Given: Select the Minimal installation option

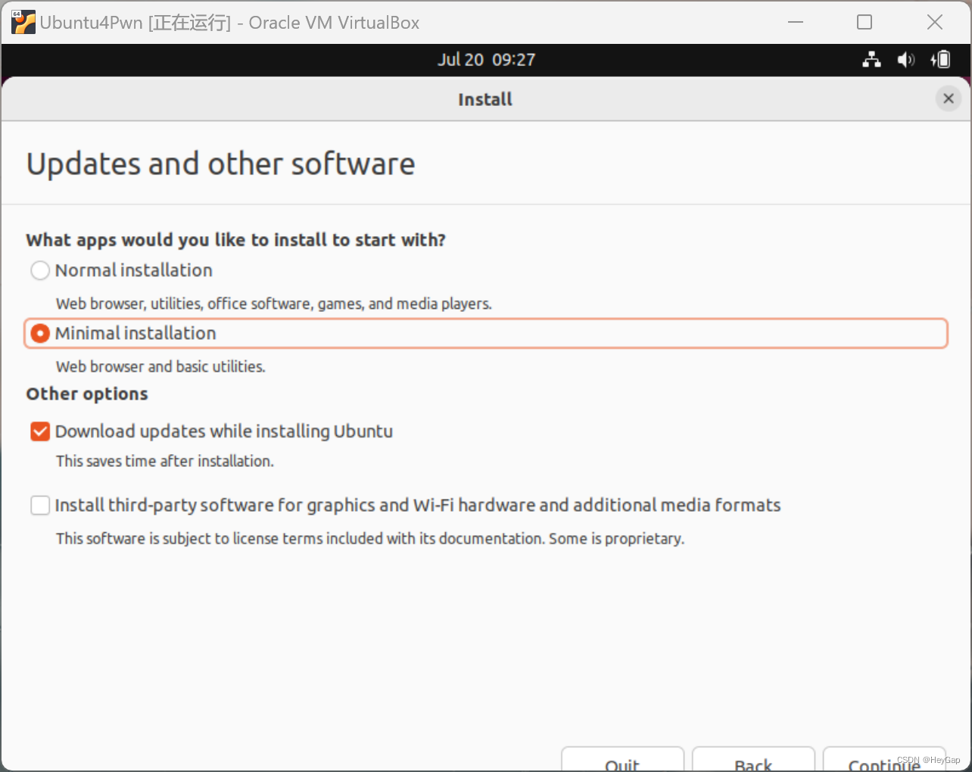Looking at the screenshot, I should point(39,333).
